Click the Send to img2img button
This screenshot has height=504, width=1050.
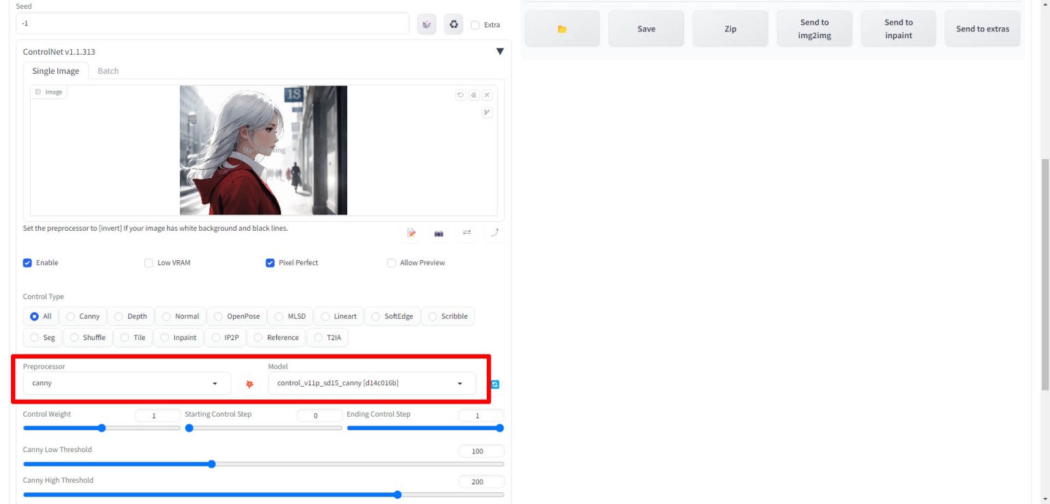(814, 29)
